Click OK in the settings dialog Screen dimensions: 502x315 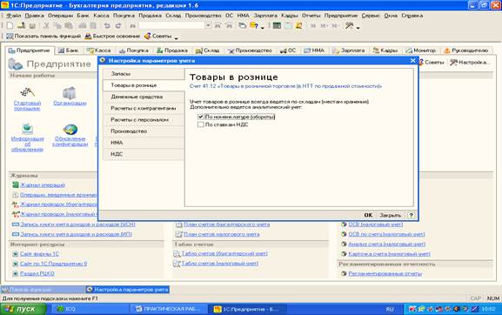(368, 215)
